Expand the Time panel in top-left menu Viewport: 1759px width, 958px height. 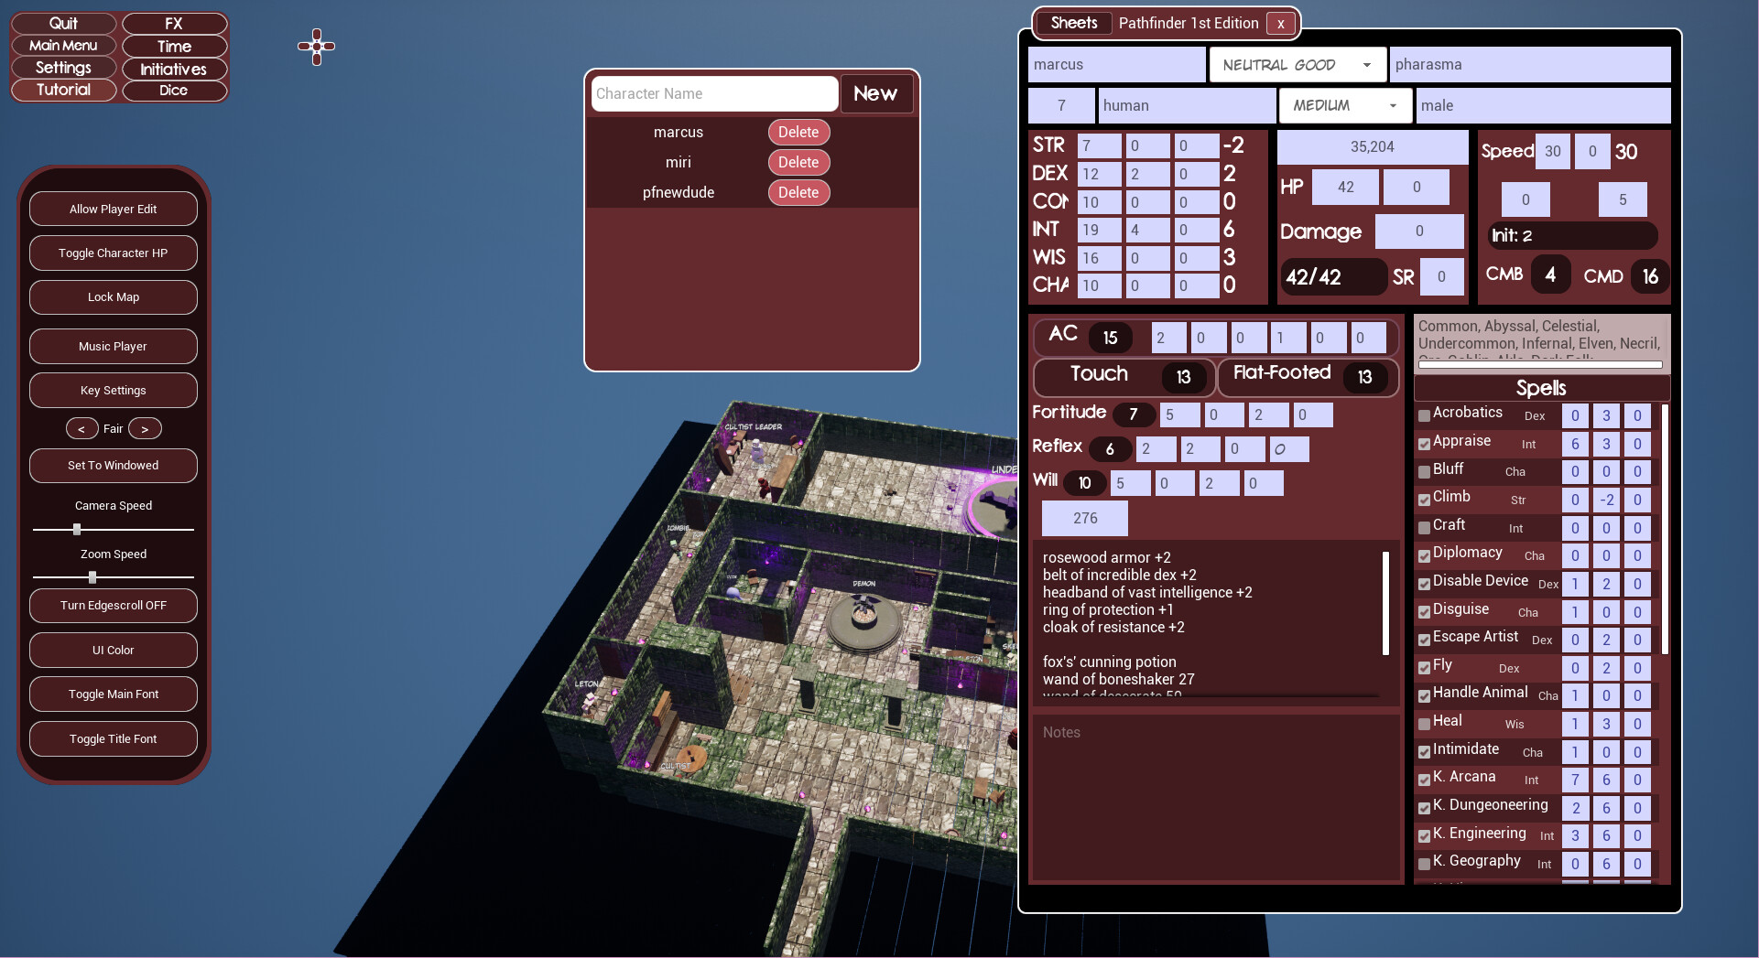[x=173, y=46]
